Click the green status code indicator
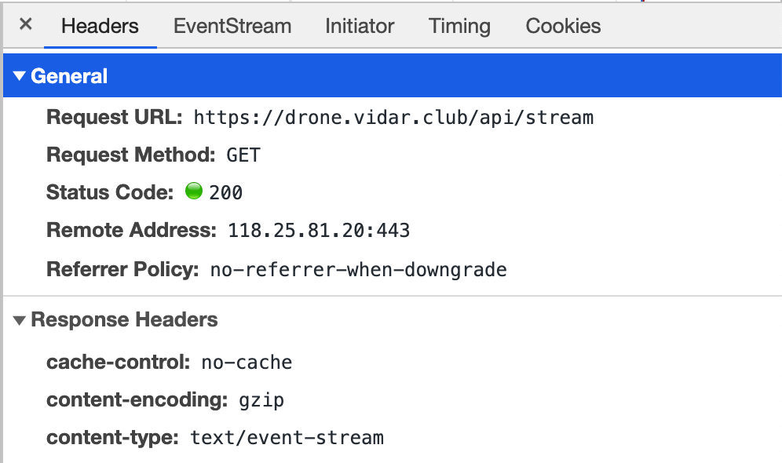The image size is (782, 463). [193, 191]
